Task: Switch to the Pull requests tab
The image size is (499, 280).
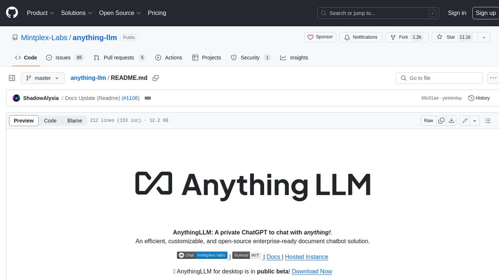Action: click(120, 58)
